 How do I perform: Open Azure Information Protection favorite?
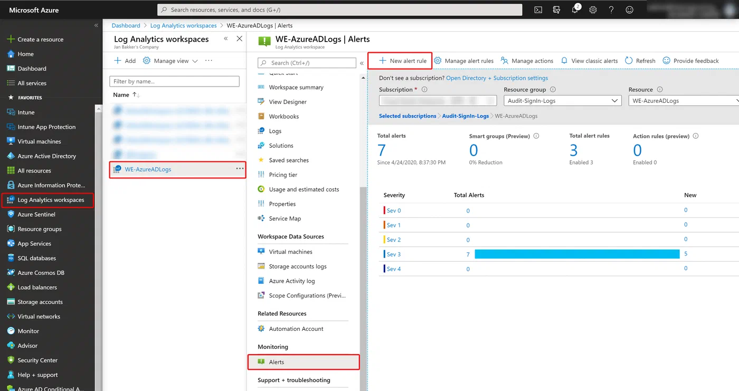(x=51, y=185)
